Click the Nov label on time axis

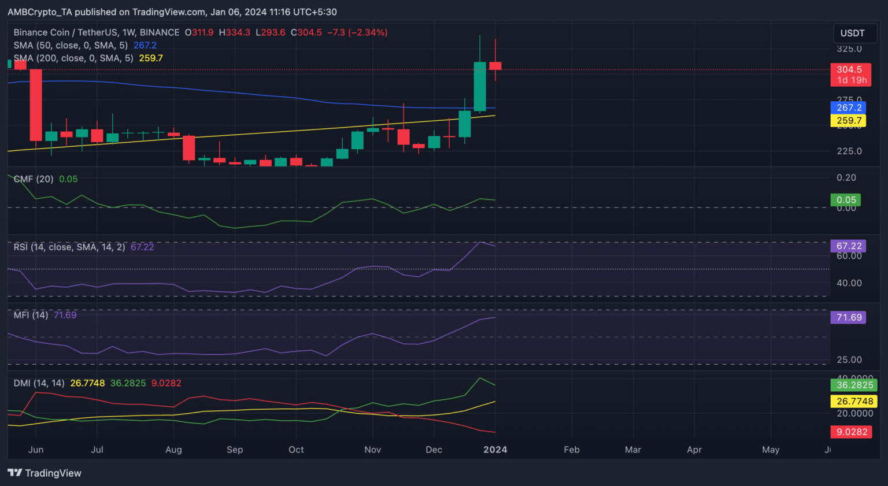pyautogui.click(x=372, y=450)
